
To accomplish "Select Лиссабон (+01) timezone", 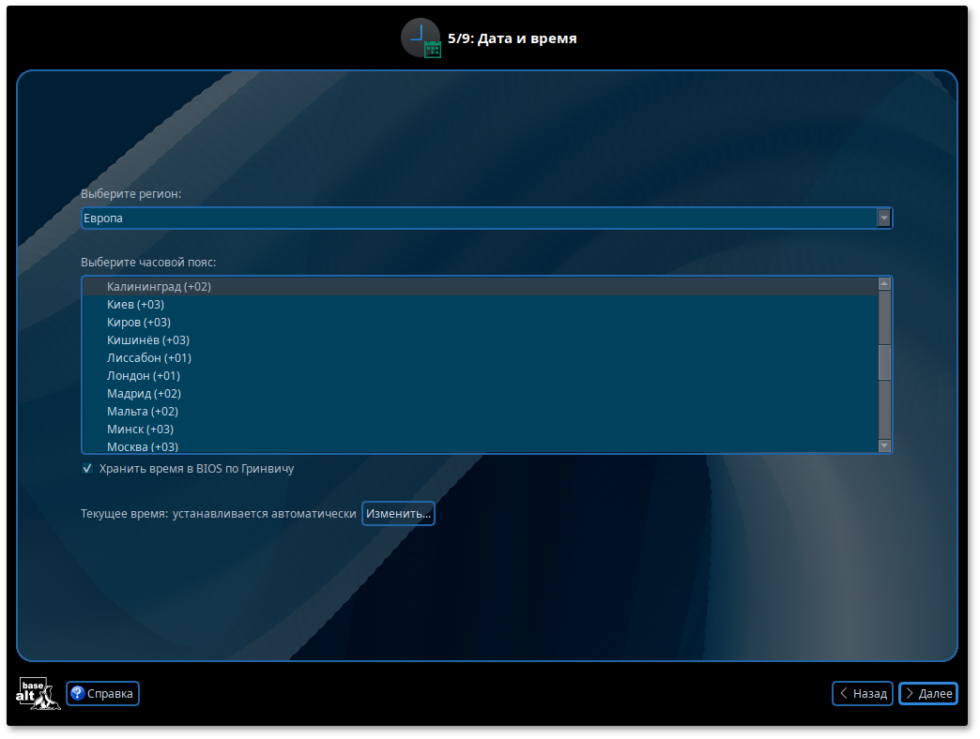I will click(x=148, y=358).
